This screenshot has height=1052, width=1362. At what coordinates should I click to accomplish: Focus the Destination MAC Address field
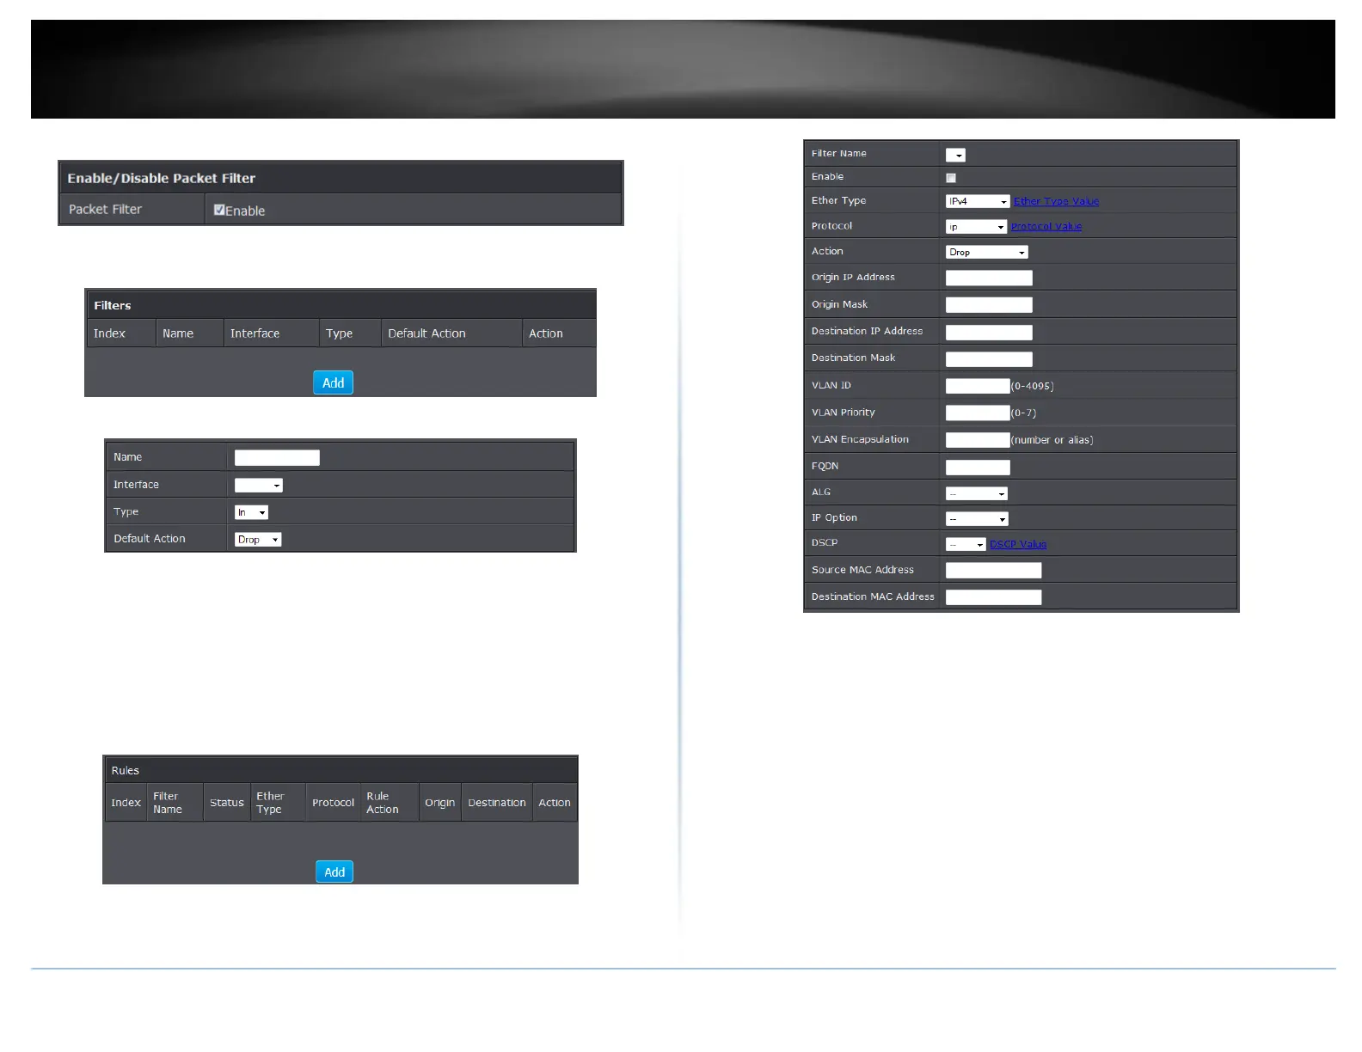993,597
